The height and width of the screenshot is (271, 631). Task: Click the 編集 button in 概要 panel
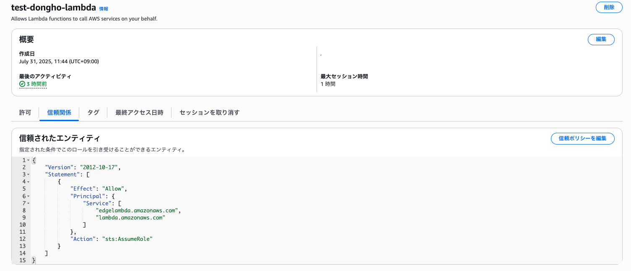601,39
